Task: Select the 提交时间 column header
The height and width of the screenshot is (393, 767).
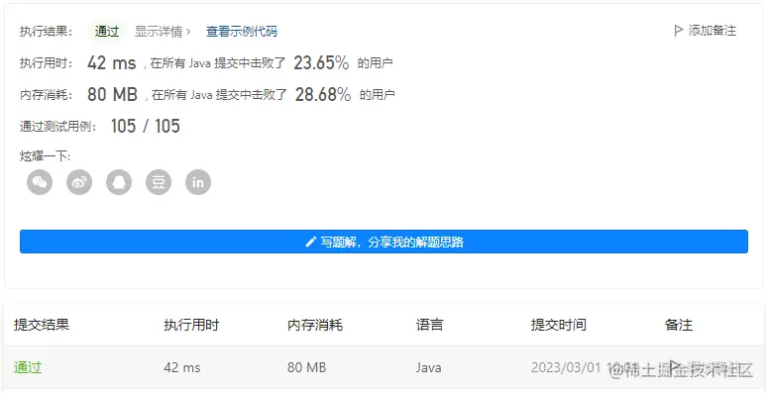Action: point(559,325)
